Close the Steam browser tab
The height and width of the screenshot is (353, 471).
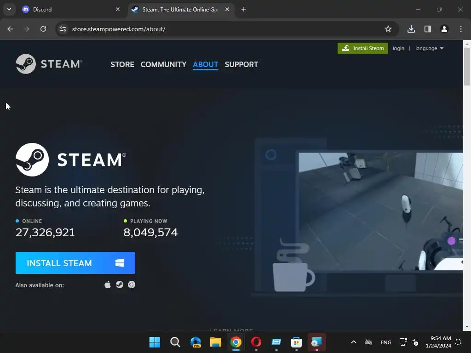coord(227,9)
